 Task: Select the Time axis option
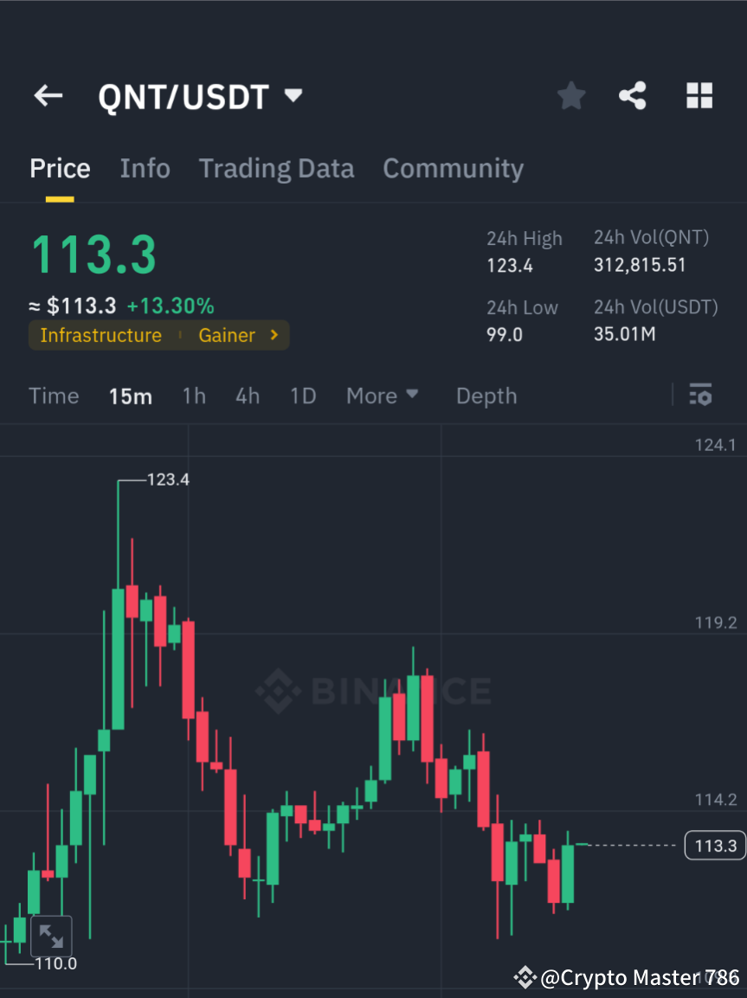pyautogui.click(x=54, y=395)
